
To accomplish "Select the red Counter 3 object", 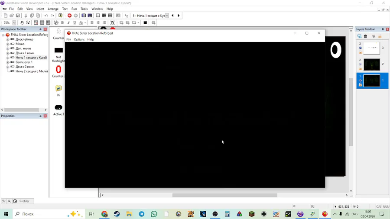I will pyautogui.click(x=58, y=69).
